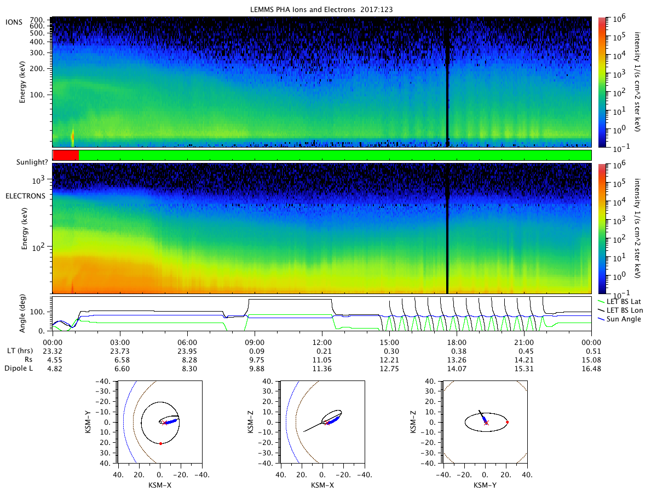Click the red segment of the sunlight bar
This screenshot has width=657, height=492.
[66, 155]
